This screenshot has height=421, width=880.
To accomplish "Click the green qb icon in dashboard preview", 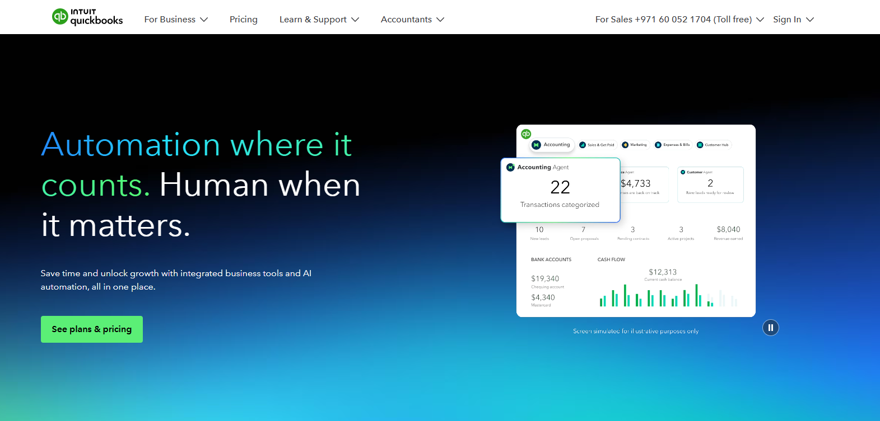I will (x=526, y=134).
